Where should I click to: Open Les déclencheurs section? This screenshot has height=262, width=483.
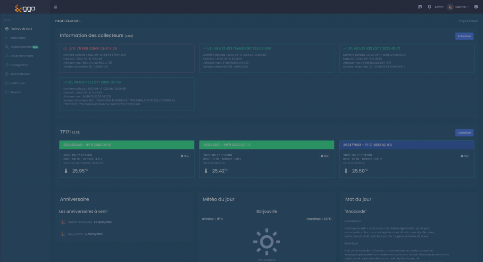pyautogui.click(x=22, y=56)
